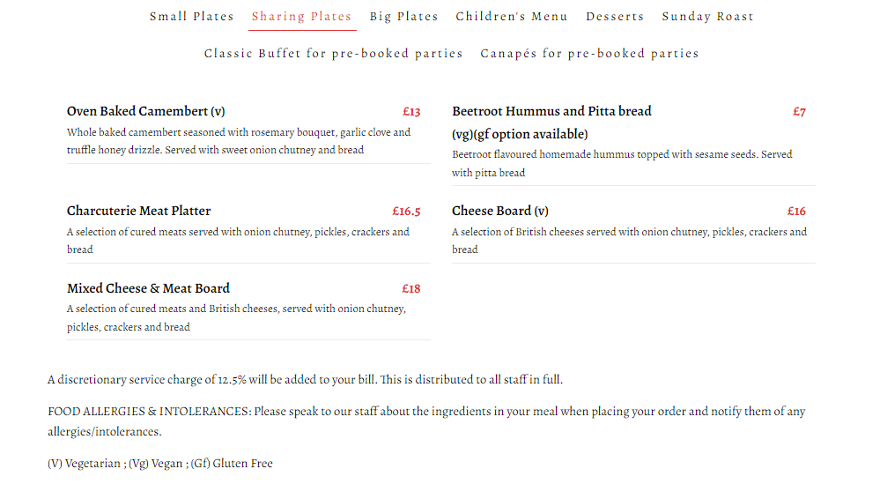Click the Beetroot Hummus and Pitta bread heading

coord(551,112)
